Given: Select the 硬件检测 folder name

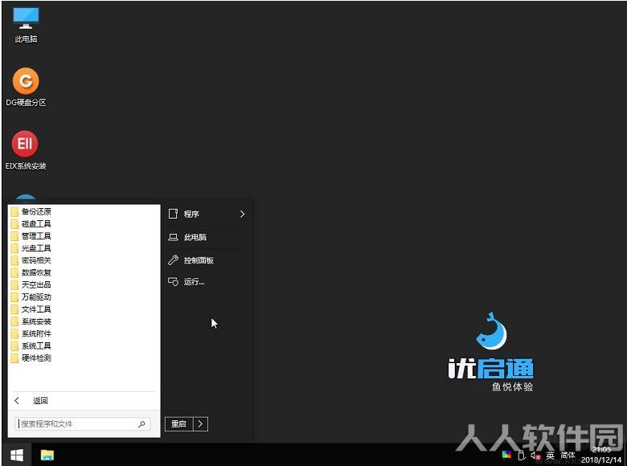Looking at the screenshot, I should point(36,358).
